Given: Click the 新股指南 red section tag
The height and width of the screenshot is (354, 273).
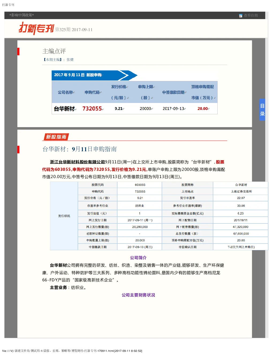Looking at the screenshot, I should pyautogui.click(x=56, y=137).
